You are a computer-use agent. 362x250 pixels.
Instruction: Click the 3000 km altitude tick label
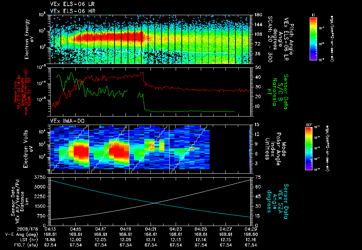coord(40,187)
